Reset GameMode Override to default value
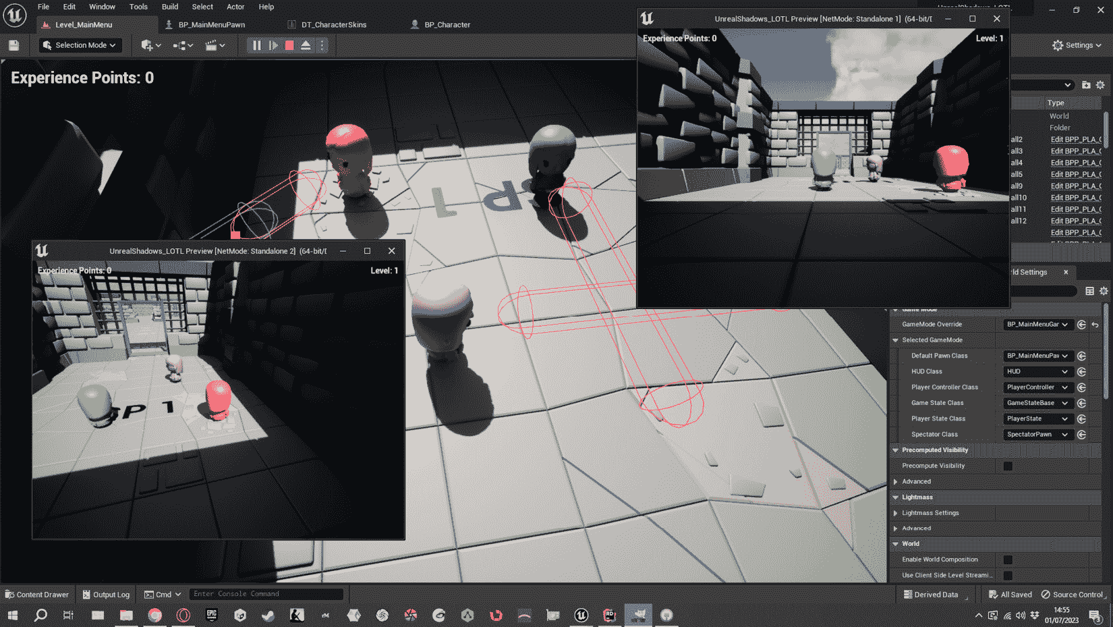The image size is (1113, 627). click(x=1095, y=325)
